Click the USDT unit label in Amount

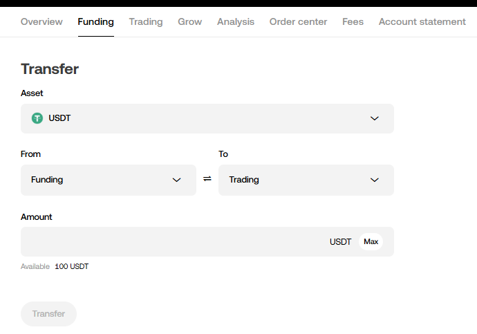click(340, 242)
